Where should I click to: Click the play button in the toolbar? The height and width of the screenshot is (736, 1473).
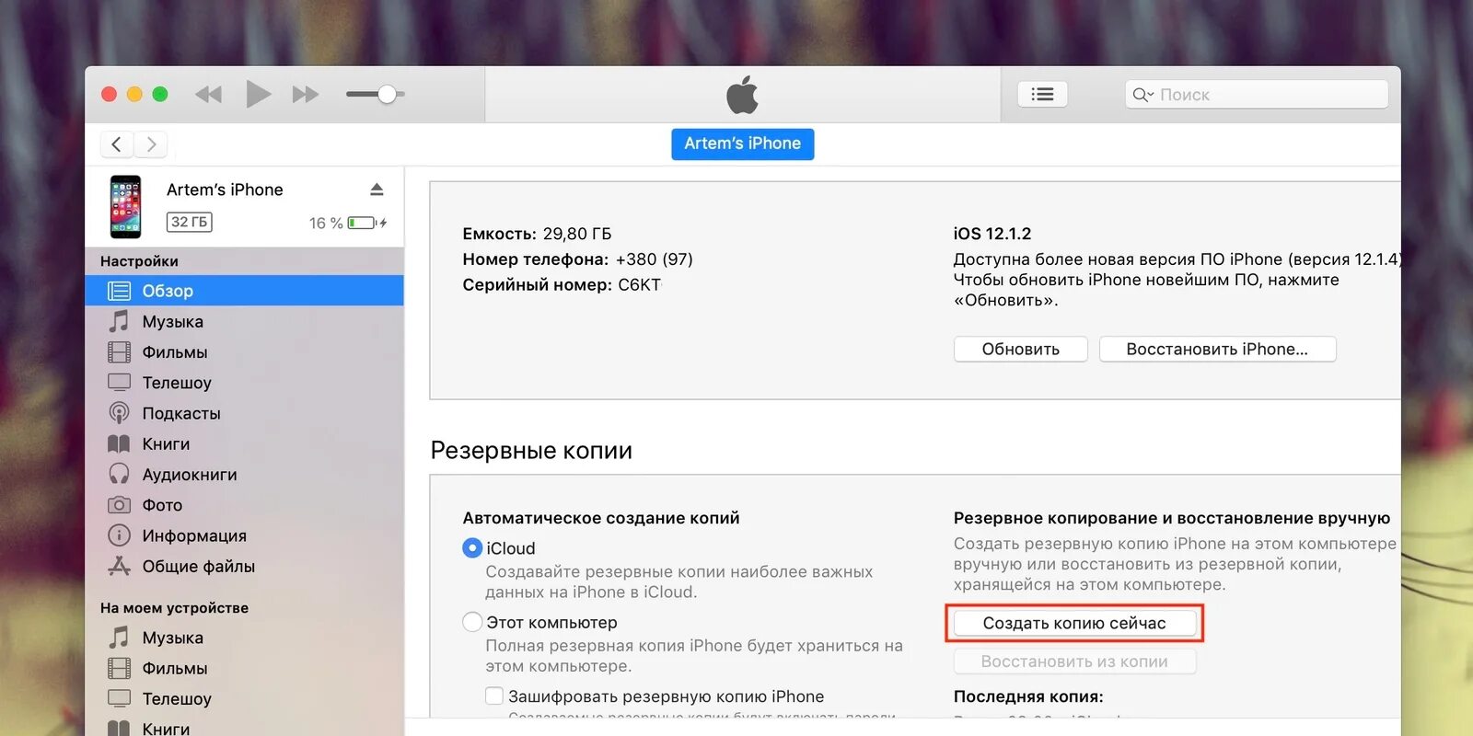[x=258, y=94]
